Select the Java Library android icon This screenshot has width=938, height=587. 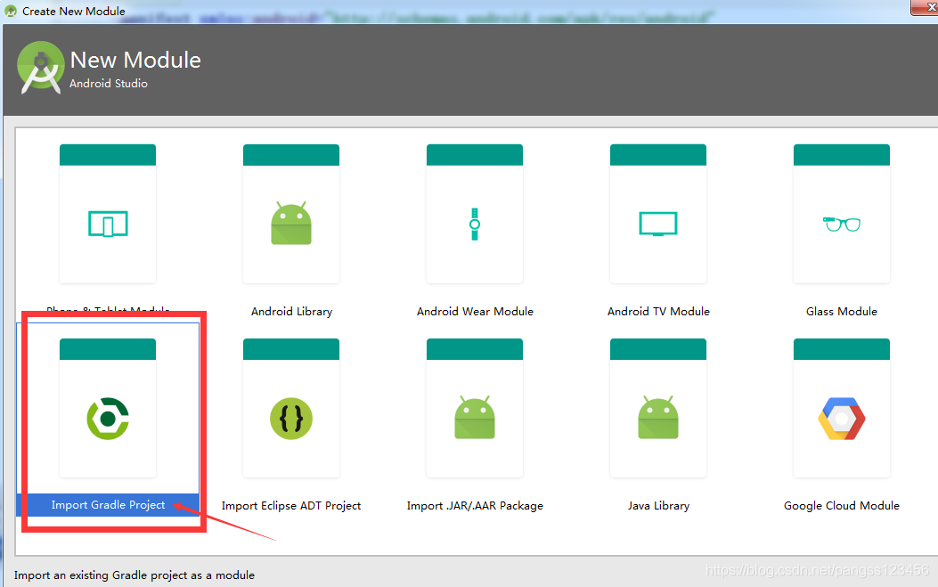[658, 417]
